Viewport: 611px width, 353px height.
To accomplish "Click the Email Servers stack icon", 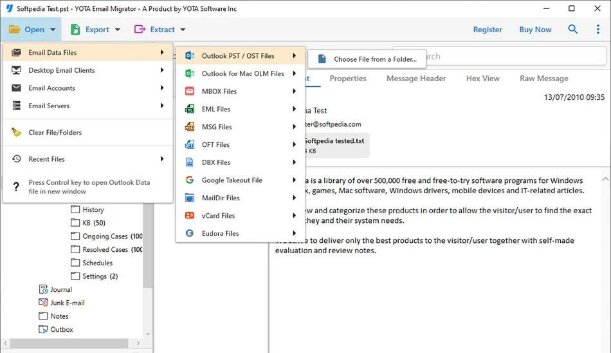I will pyautogui.click(x=16, y=106).
